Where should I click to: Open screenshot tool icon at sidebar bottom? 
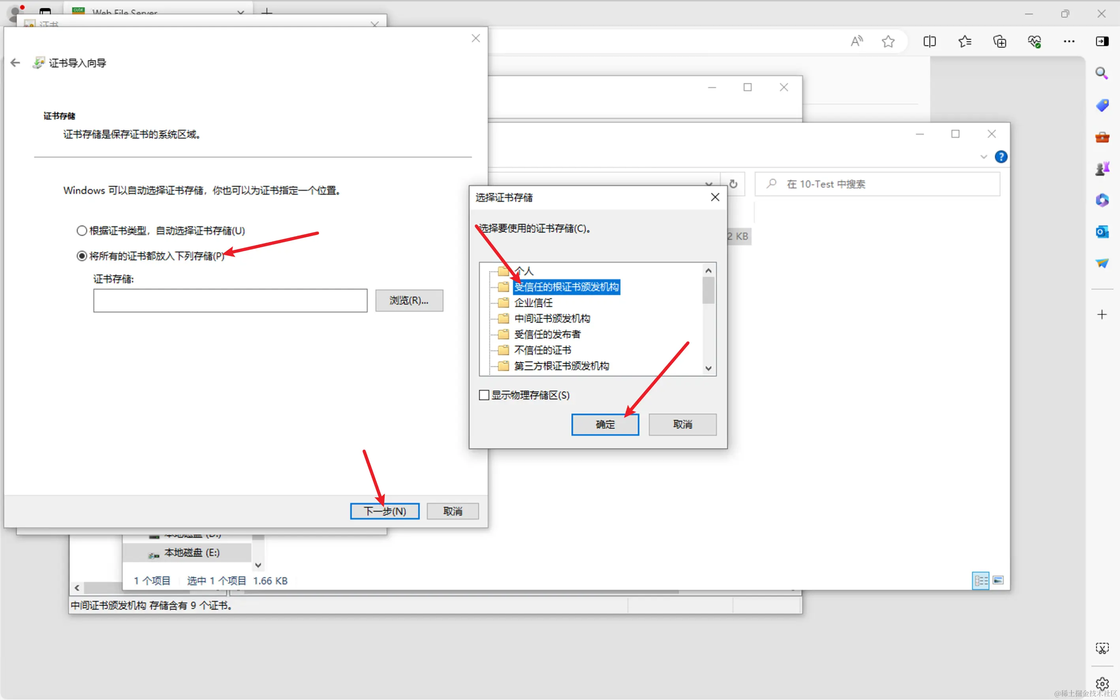1102,648
